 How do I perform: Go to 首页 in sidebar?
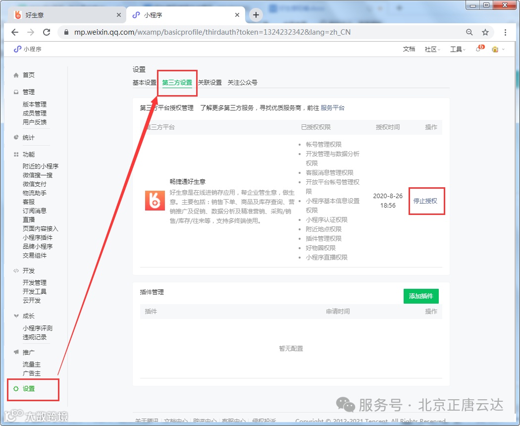click(29, 75)
